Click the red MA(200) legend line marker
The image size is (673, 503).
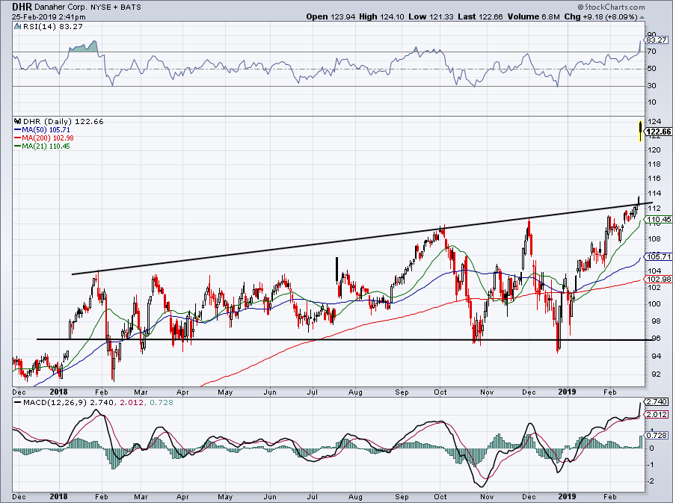18,138
